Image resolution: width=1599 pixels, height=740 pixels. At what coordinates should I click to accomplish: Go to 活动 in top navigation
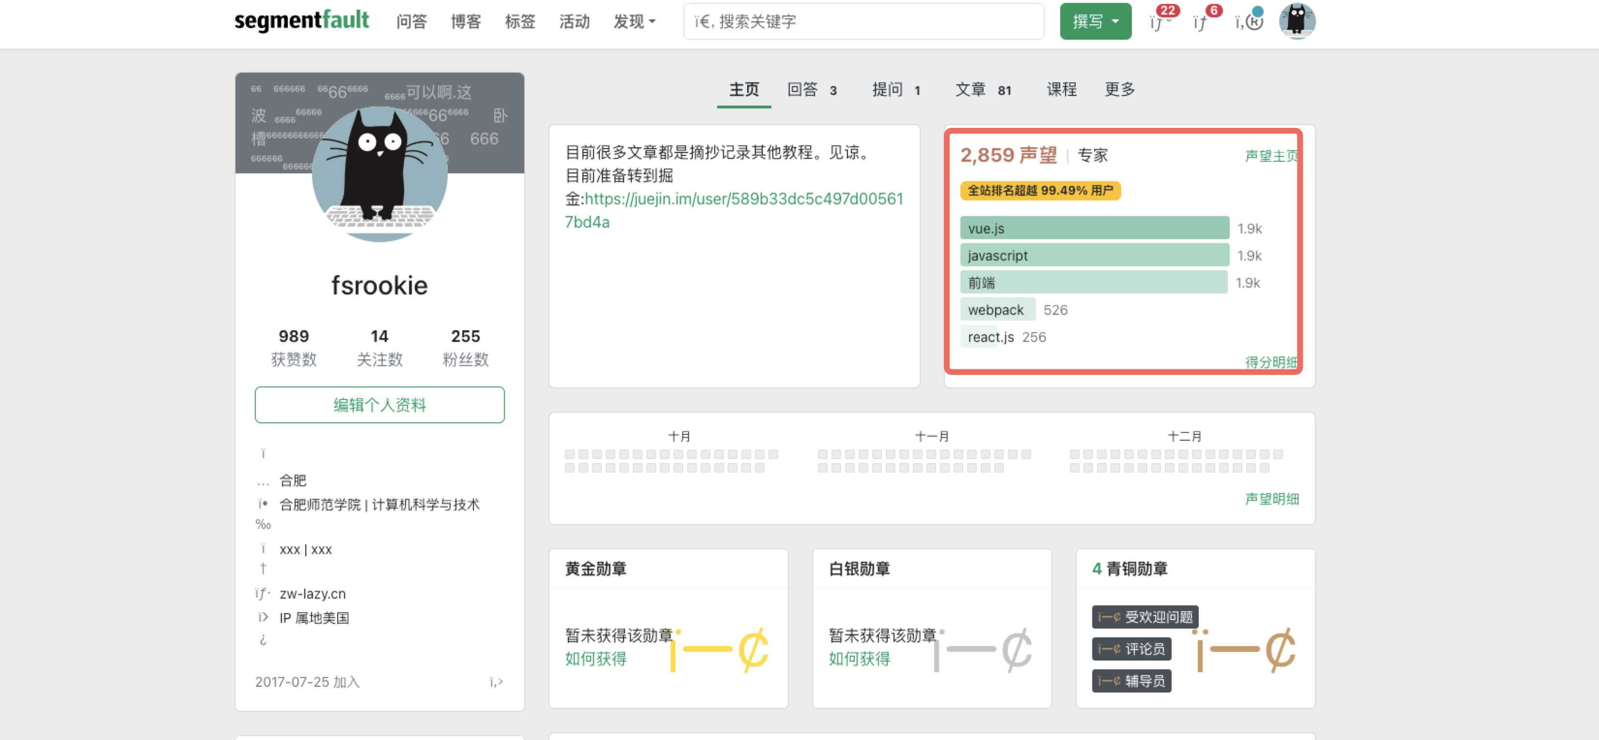tap(574, 22)
